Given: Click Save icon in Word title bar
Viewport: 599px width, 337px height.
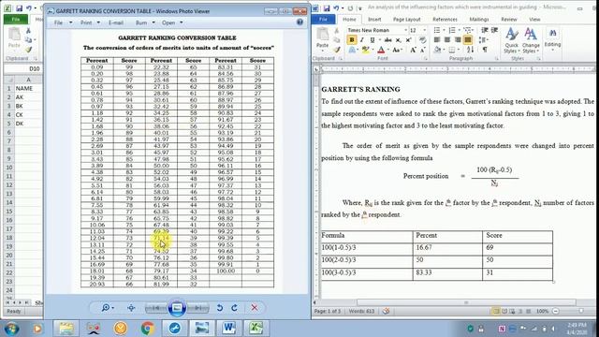Looking at the screenshot, I should 327,8.
